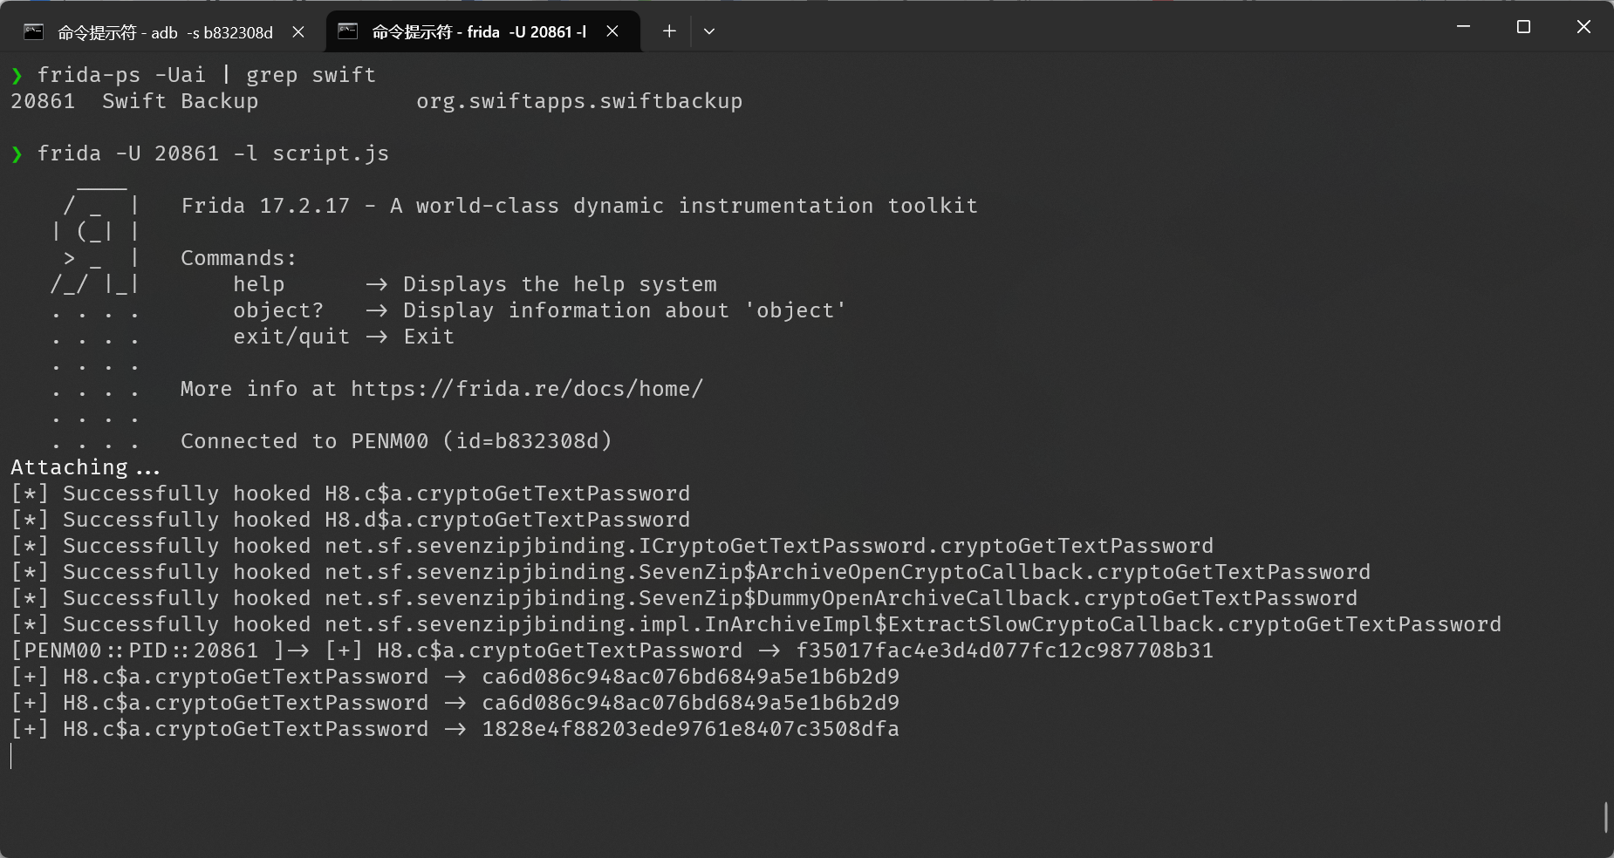
Task: Close the terminal window
Action: pyautogui.click(x=1584, y=27)
